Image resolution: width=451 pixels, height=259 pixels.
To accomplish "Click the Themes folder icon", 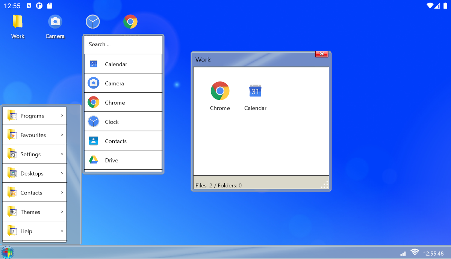I will 12,212.
